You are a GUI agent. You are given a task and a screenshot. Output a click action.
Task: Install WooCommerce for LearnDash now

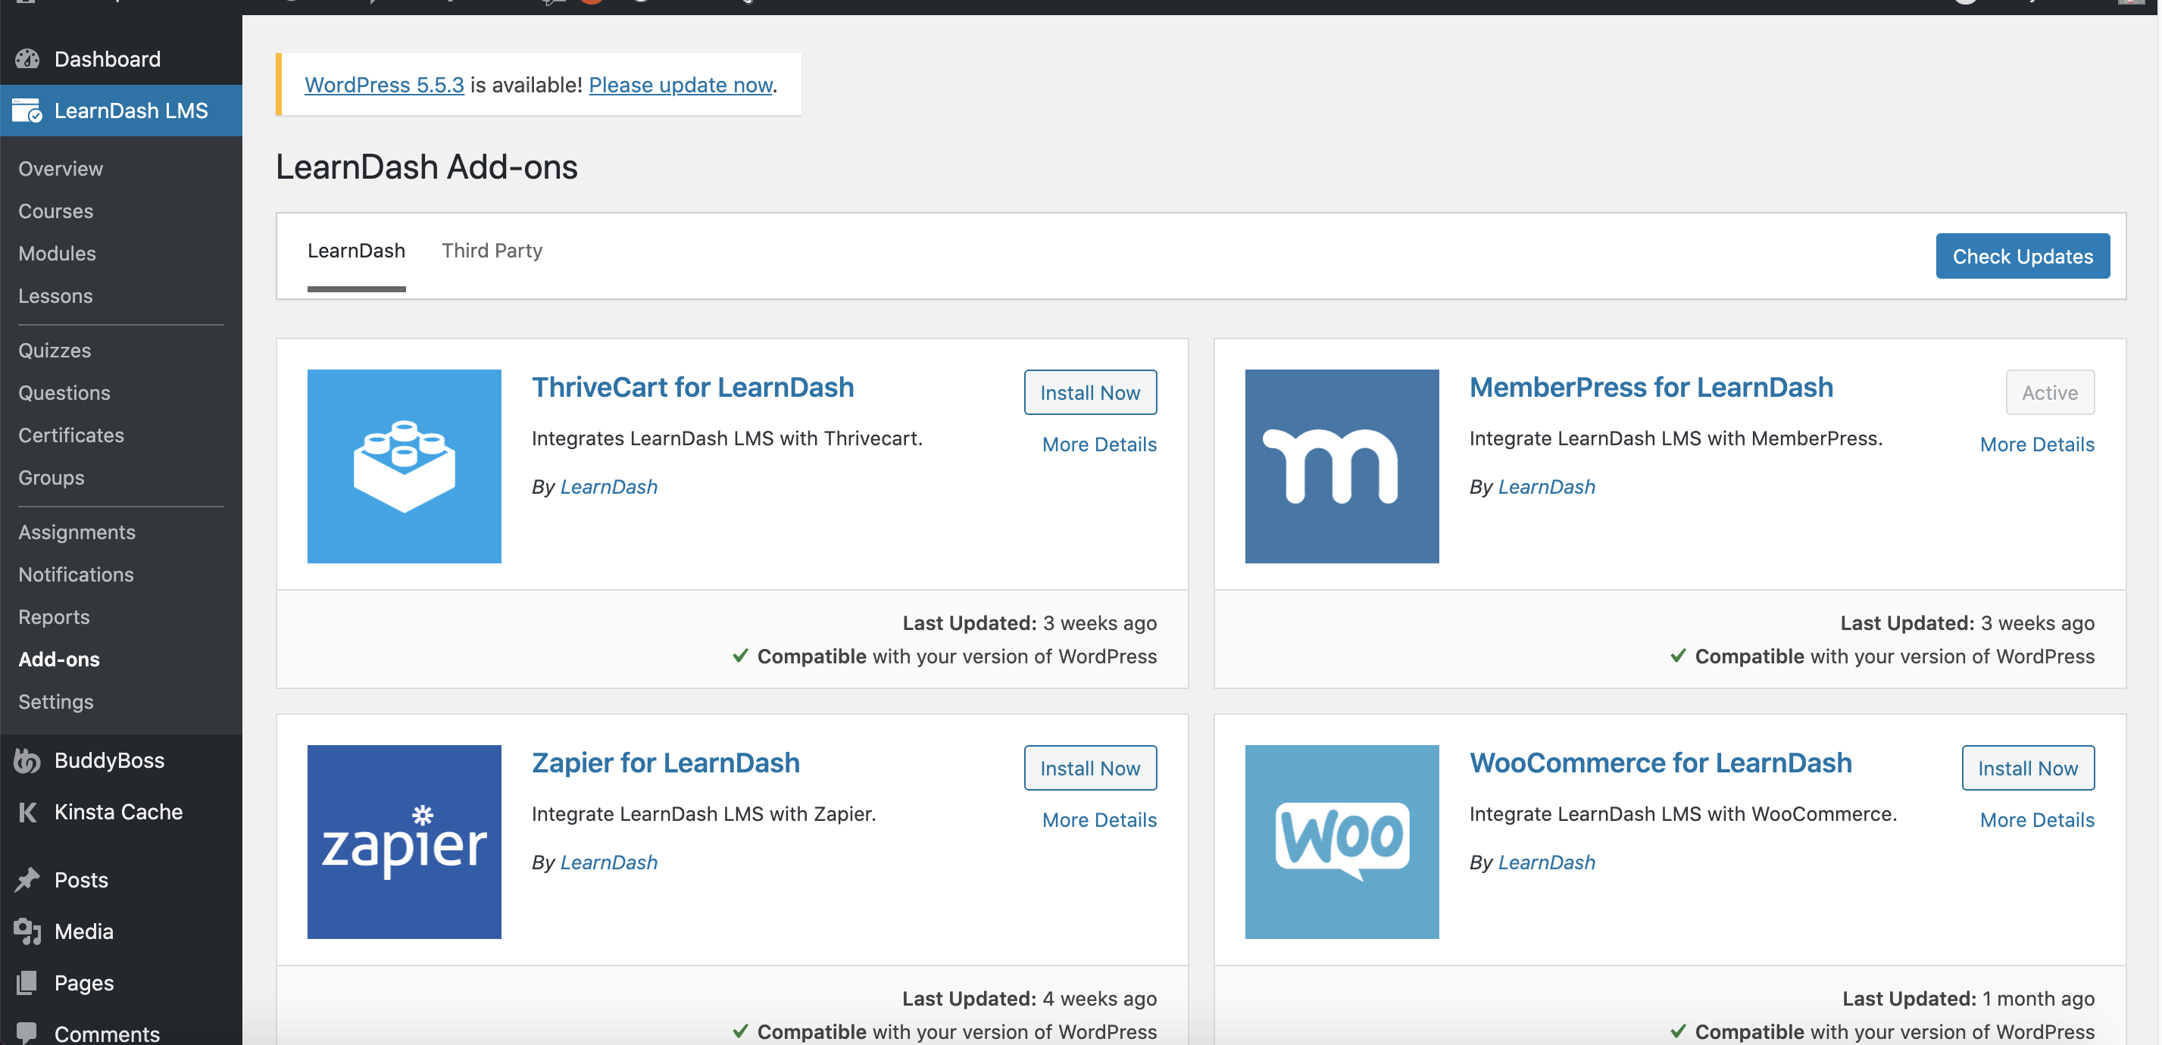pos(2027,769)
